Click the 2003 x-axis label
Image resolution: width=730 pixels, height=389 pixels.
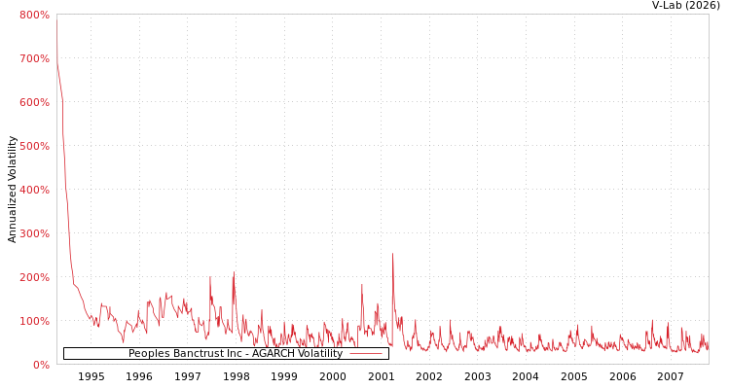point(478,376)
